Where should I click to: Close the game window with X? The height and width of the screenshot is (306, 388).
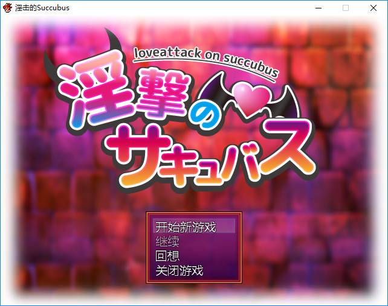pos(373,8)
